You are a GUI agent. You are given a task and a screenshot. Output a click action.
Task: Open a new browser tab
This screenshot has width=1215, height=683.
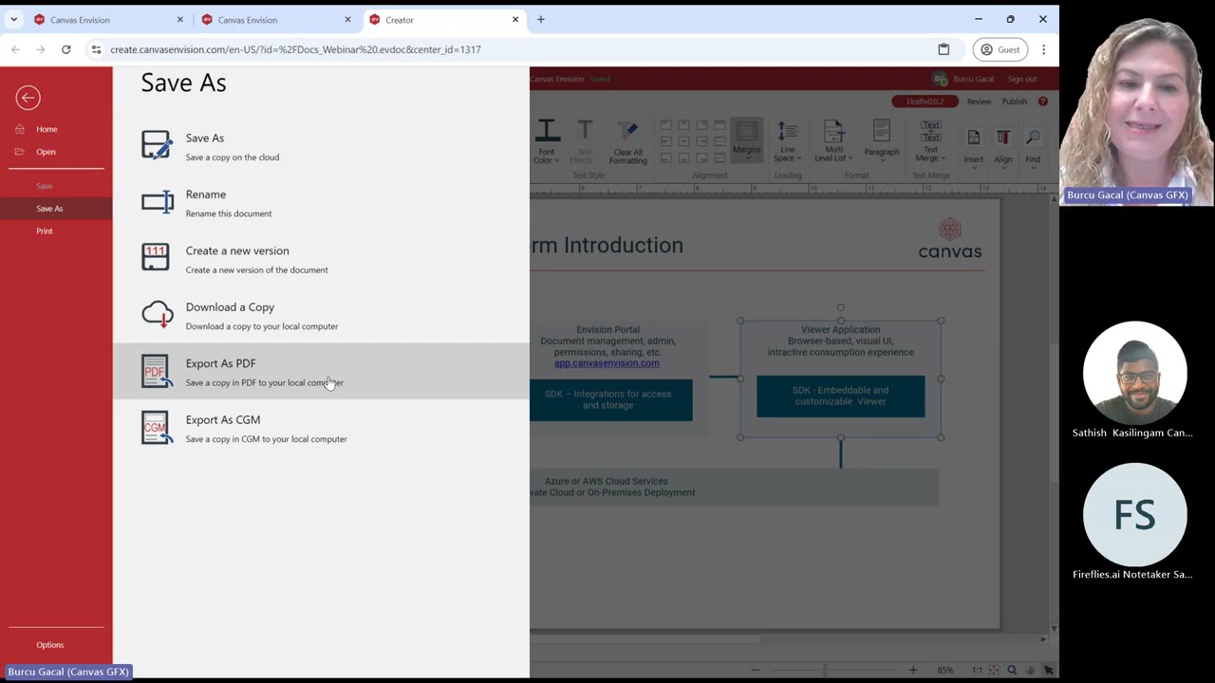tap(541, 19)
